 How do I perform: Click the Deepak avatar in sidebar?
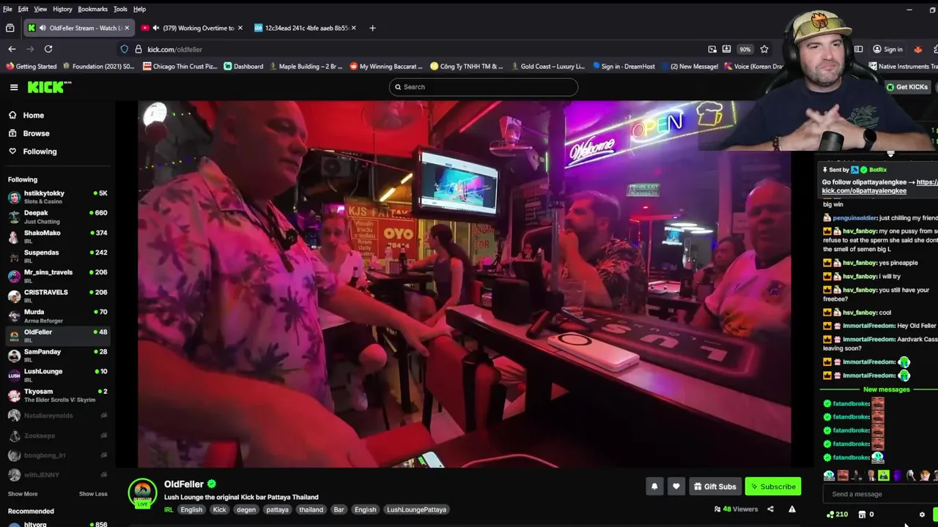point(14,217)
